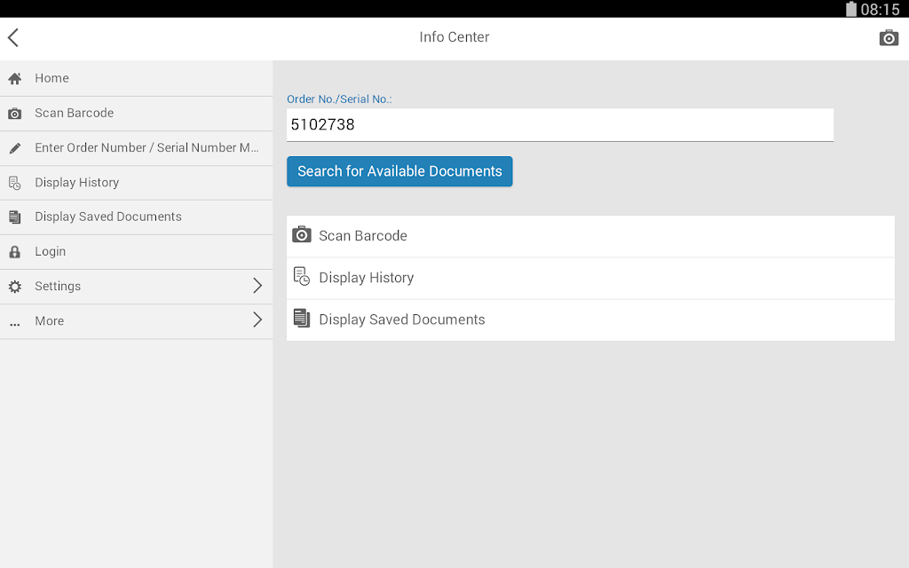This screenshot has height=568, width=909.
Task: Click the Order No./Serial No. label
Action: (x=339, y=99)
